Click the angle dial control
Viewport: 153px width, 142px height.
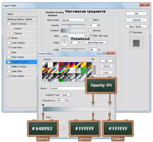[x=64, y=43]
